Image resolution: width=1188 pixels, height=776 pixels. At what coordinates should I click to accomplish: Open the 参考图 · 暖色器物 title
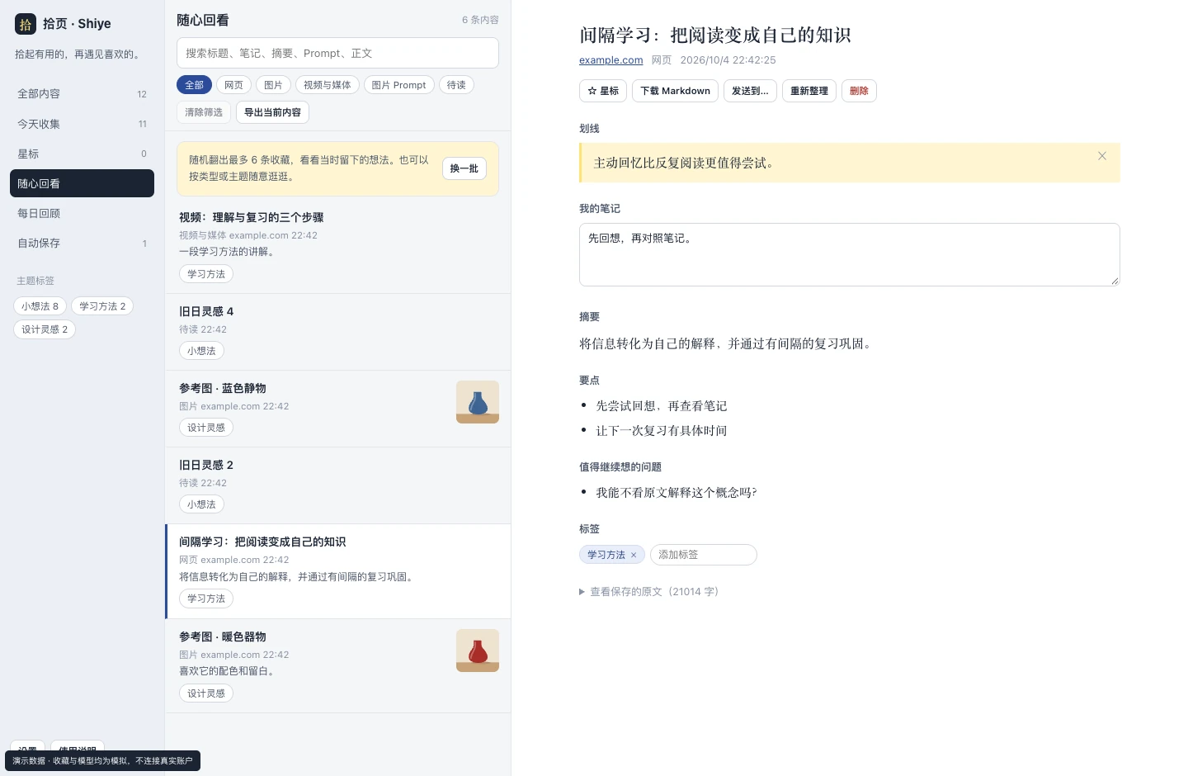point(222,637)
